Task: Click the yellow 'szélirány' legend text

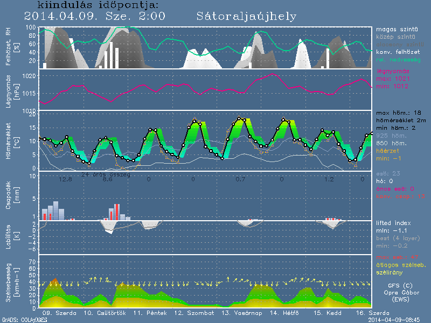Action: [390, 273]
